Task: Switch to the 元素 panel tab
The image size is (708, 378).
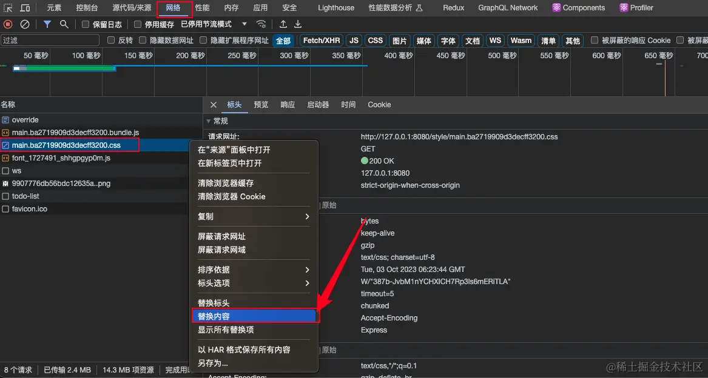Action: coord(54,8)
